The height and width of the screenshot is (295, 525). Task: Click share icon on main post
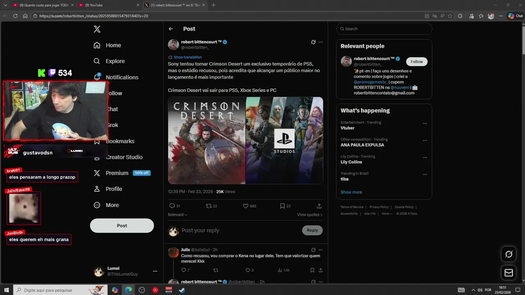319,206
